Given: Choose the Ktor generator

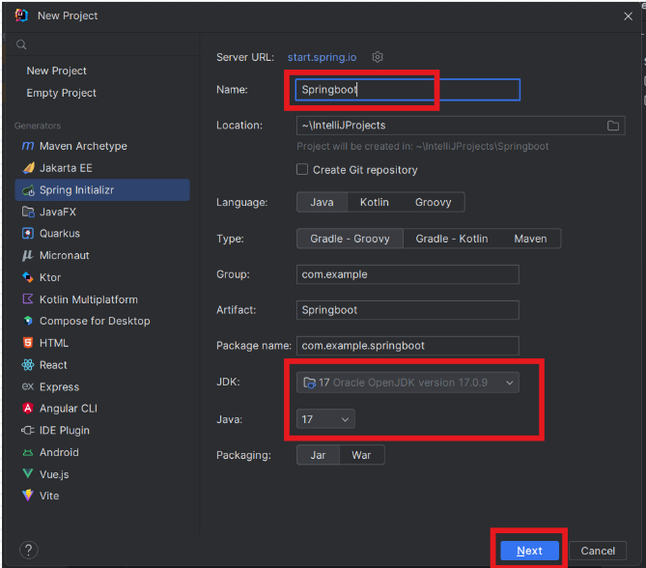Looking at the screenshot, I should (102, 277).
